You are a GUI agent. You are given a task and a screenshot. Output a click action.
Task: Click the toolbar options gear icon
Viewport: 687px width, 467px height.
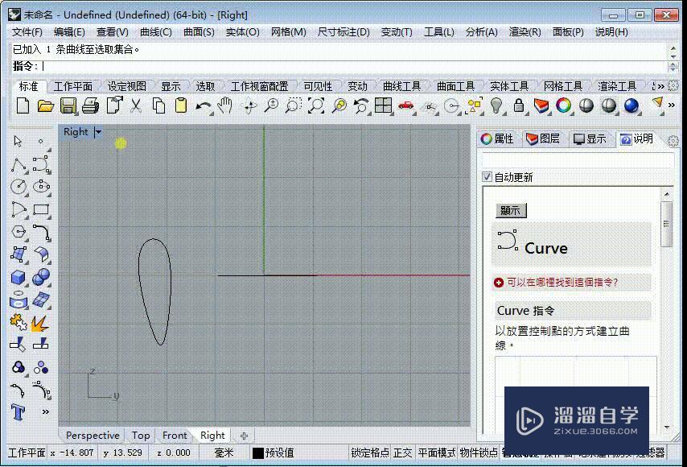tap(674, 86)
